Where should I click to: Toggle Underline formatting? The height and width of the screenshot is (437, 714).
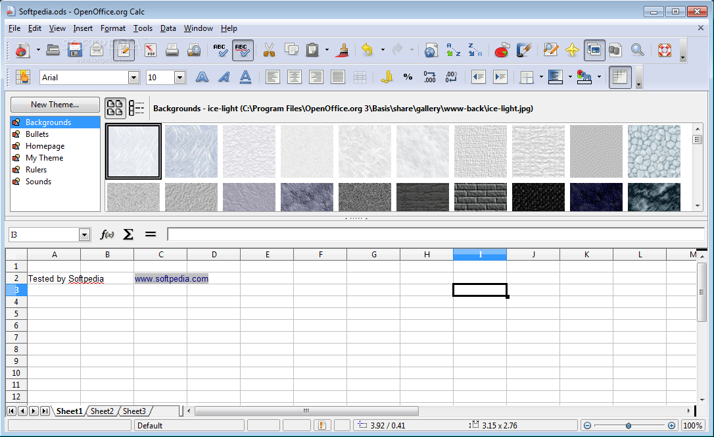[245, 77]
